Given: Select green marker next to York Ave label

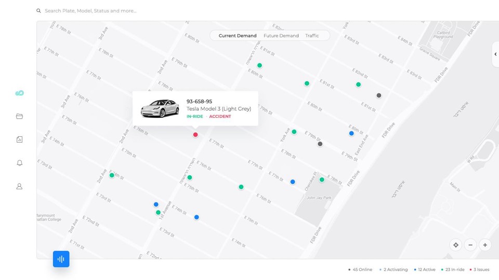Looking at the screenshot, I should pos(294,132).
